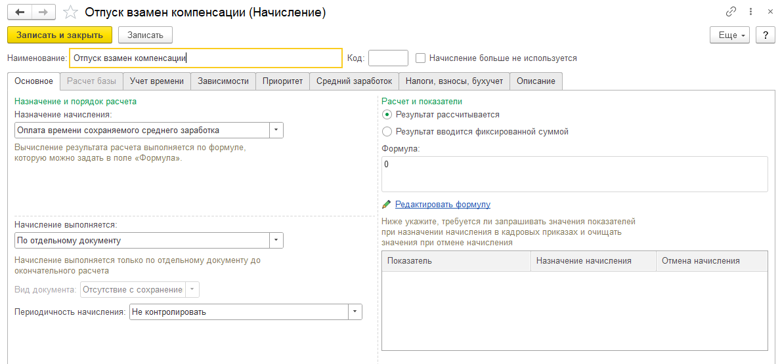Enable 'Начисление больше не используется' checkbox
Viewport: 780px width, 364px height.
421,58
